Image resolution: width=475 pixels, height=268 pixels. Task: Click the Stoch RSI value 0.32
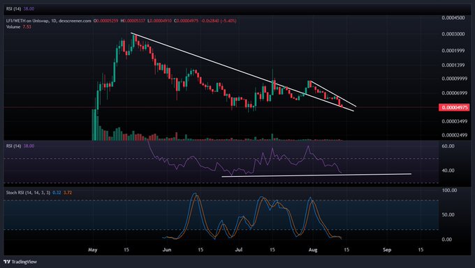(57, 193)
